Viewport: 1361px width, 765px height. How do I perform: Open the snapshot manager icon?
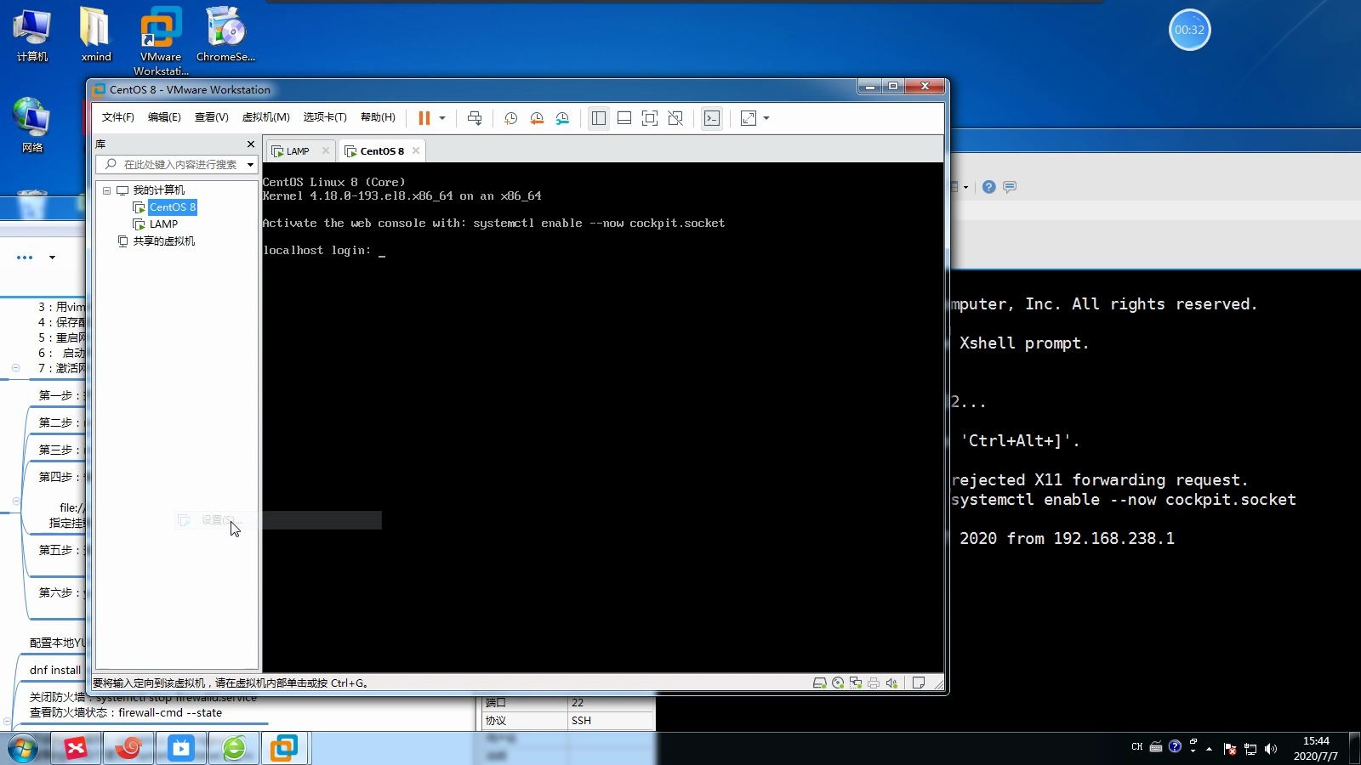click(562, 118)
